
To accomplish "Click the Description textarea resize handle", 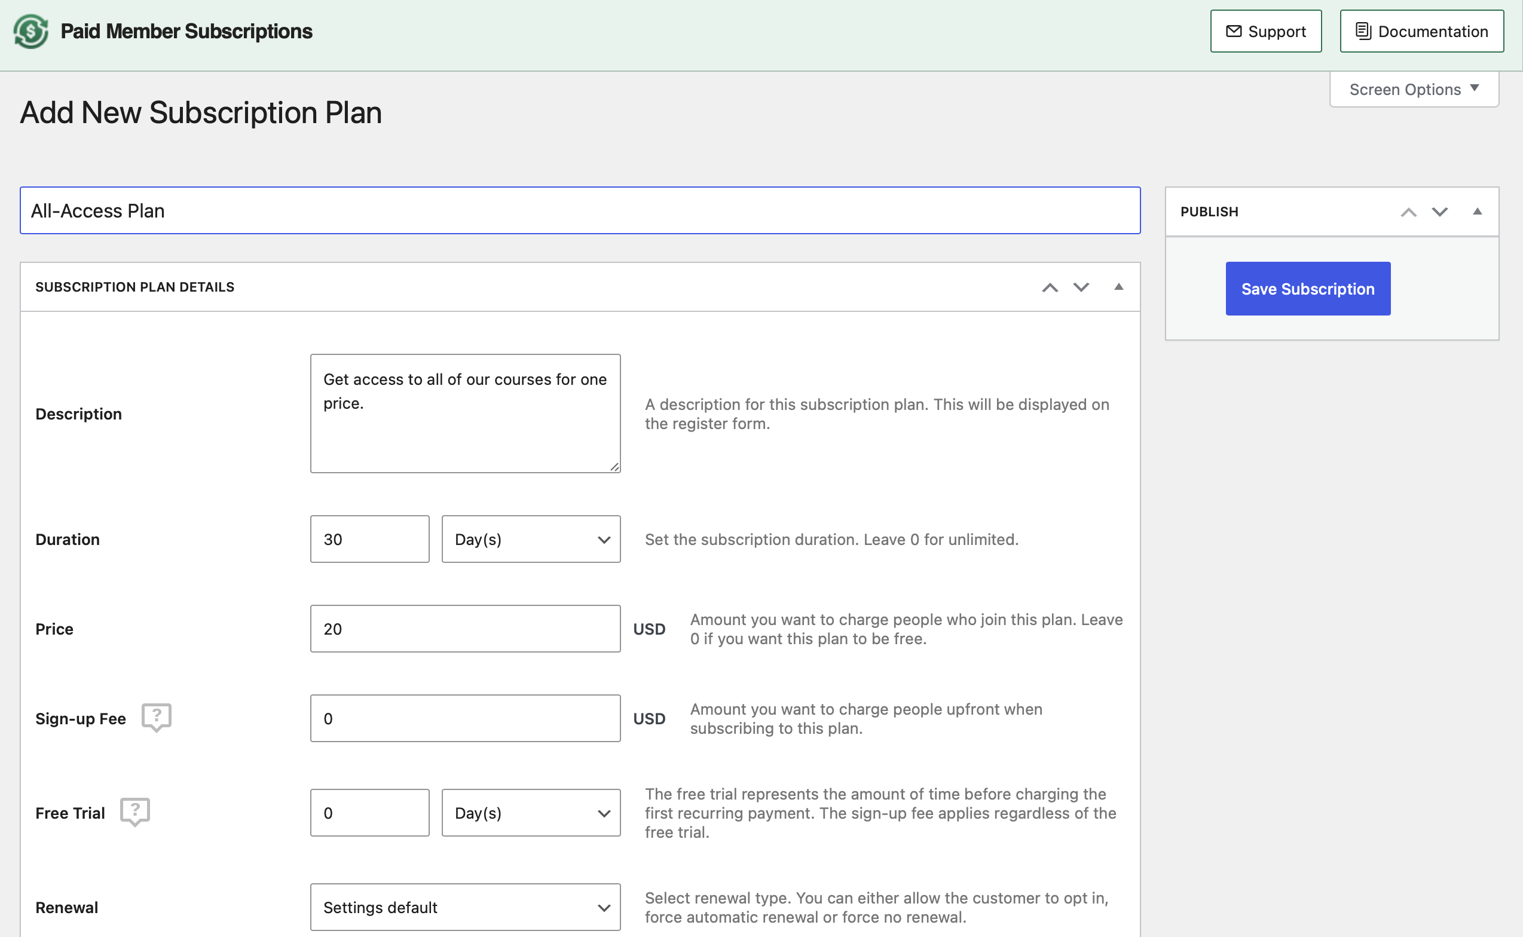I will [x=614, y=467].
